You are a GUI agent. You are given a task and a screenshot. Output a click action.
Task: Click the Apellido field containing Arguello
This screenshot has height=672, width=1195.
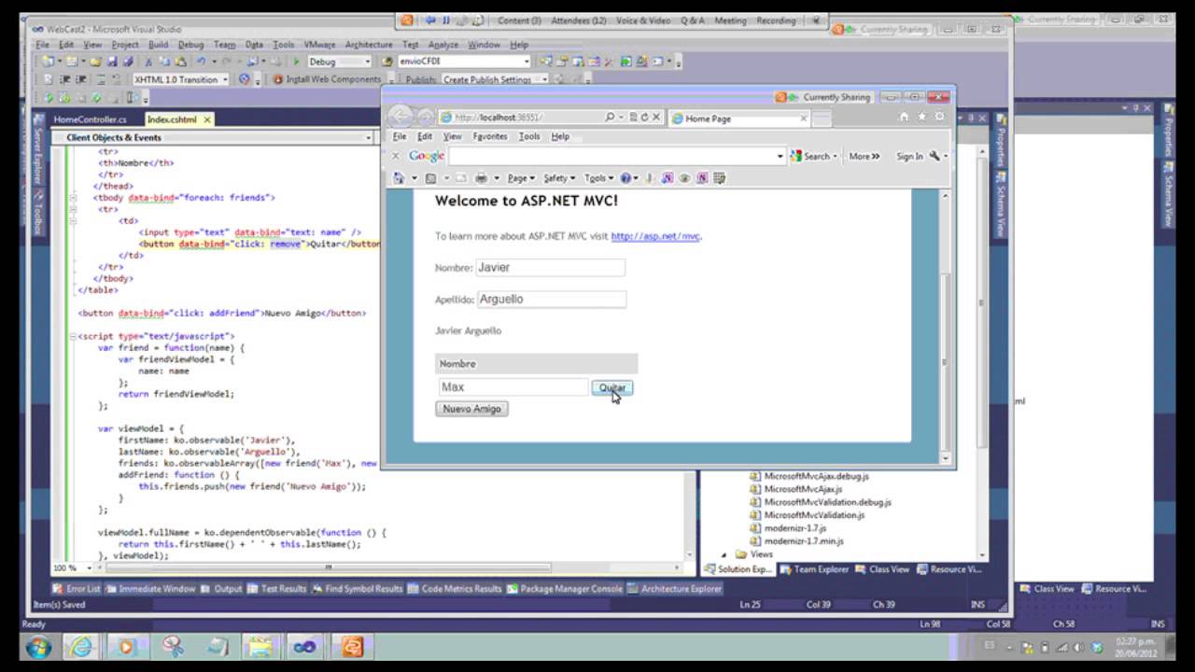tap(552, 300)
